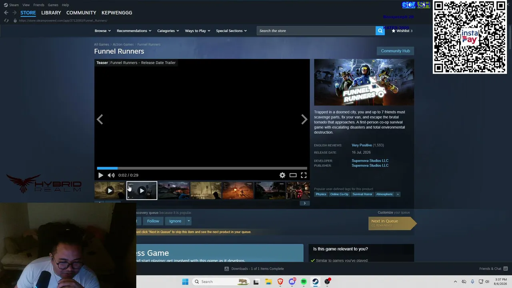
Task: Open the Very Positive reviews link
Action: pos(362,145)
